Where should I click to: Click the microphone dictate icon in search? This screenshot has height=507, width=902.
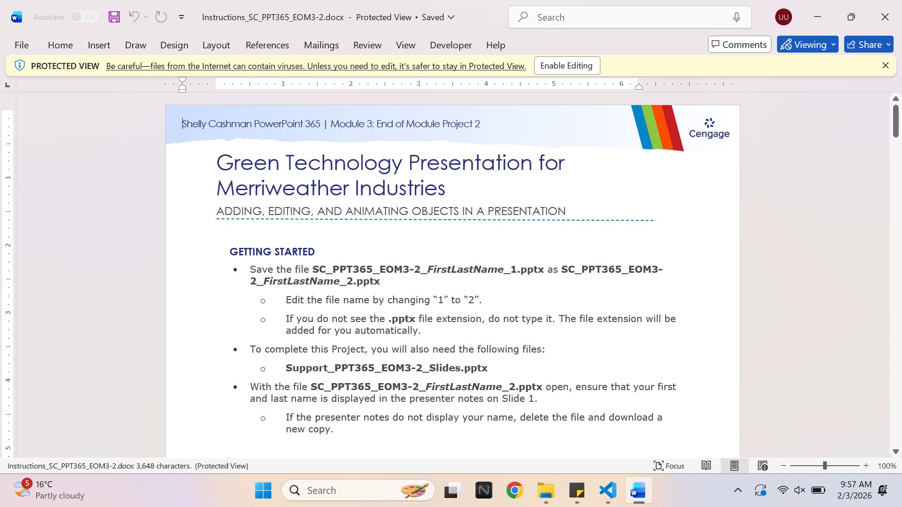736,17
